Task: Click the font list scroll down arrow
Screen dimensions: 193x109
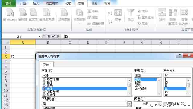Action: [x=129, y=94]
